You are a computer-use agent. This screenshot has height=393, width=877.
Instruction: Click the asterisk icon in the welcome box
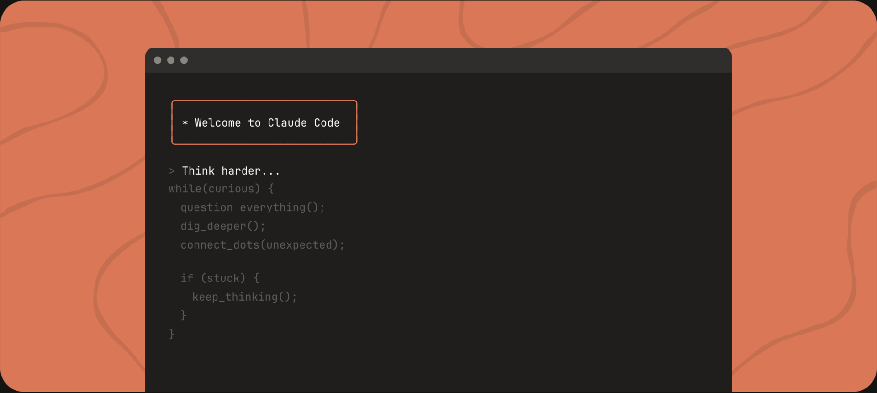(185, 122)
